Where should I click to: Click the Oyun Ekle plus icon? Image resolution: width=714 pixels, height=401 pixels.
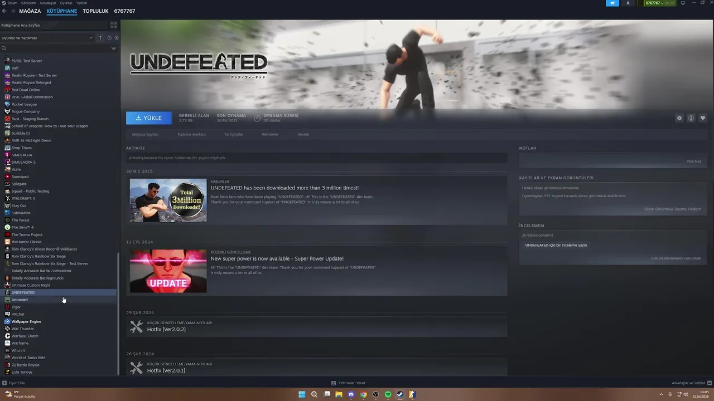click(x=4, y=383)
